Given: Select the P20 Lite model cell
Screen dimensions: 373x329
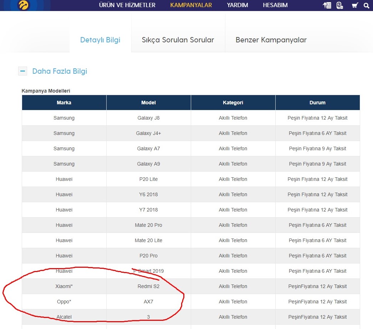Looking at the screenshot, I should (x=148, y=179).
